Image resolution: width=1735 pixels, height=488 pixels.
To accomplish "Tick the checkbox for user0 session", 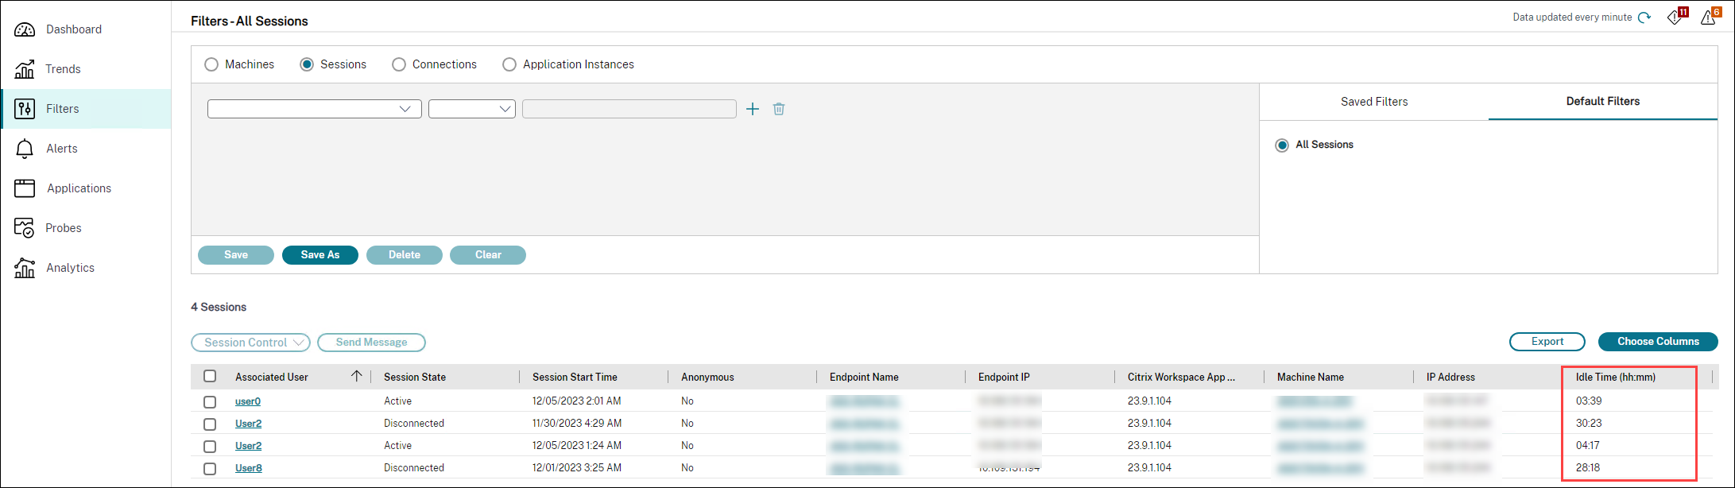I will pyautogui.click(x=210, y=401).
